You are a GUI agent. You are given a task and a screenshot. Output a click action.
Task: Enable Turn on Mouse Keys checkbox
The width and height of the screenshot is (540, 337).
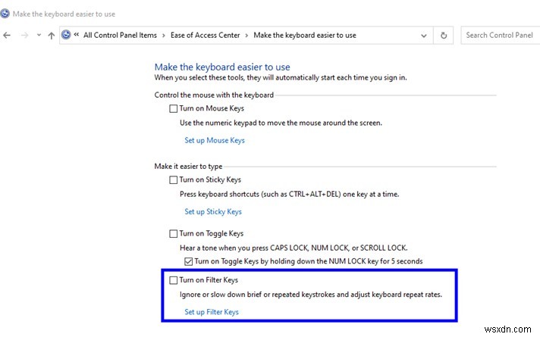pyautogui.click(x=173, y=108)
